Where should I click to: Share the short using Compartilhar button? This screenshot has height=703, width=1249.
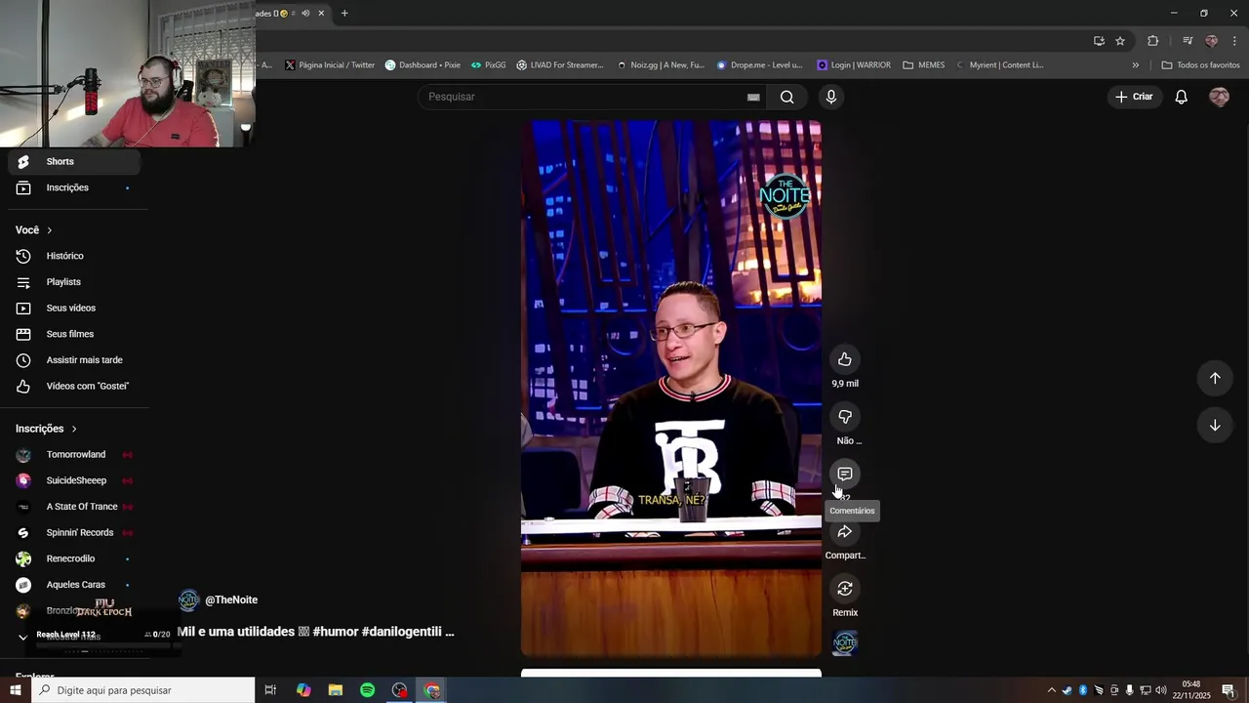(845, 531)
